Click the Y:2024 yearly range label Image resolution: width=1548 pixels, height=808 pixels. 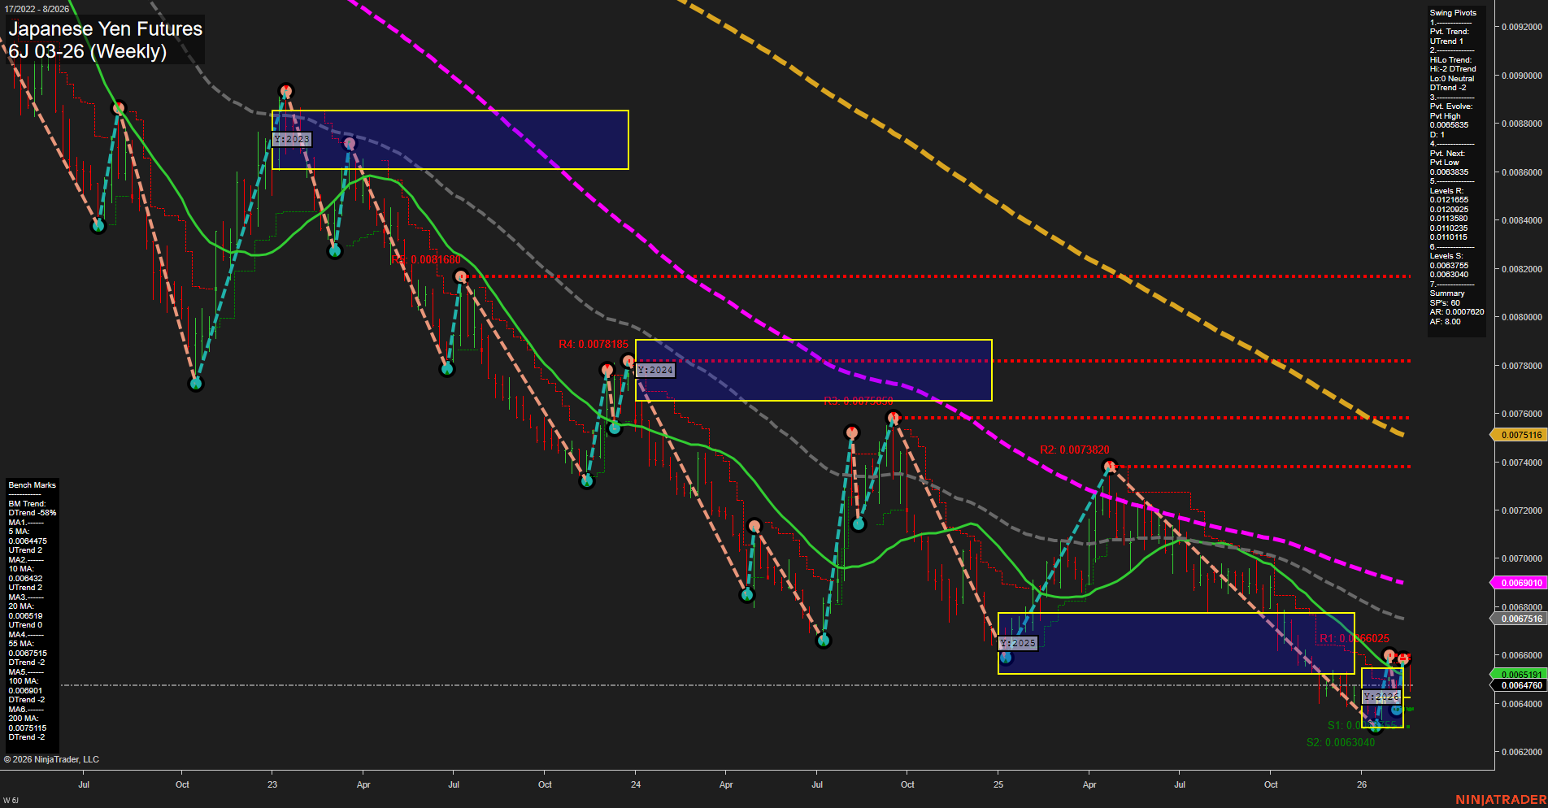click(655, 370)
